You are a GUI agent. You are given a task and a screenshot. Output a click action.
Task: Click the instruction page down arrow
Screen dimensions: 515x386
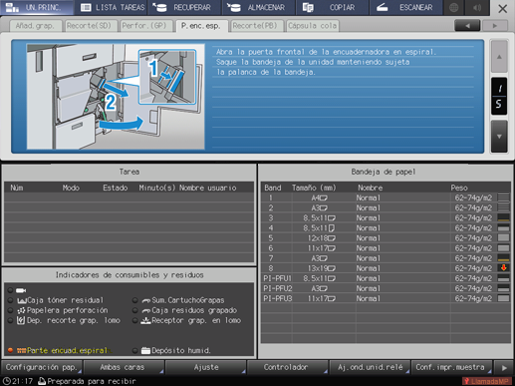tap(499, 137)
